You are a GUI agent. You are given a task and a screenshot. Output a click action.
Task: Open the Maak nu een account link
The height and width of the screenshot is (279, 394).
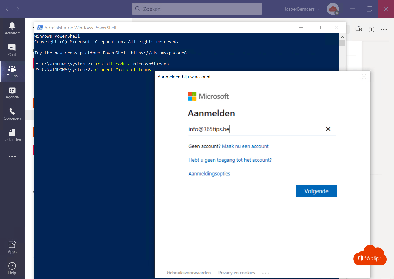tap(245, 146)
